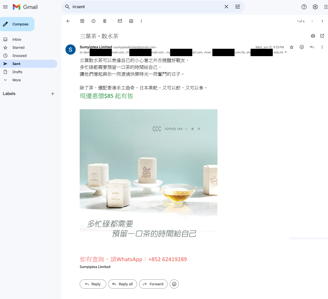Screen dimensions: 328x299
Task: Expand recipient details arrow
Action: click(286, 52)
